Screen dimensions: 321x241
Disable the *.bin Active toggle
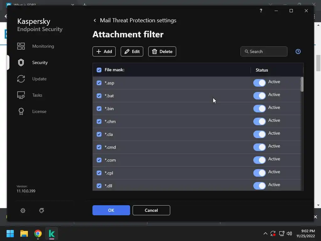click(x=259, y=109)
